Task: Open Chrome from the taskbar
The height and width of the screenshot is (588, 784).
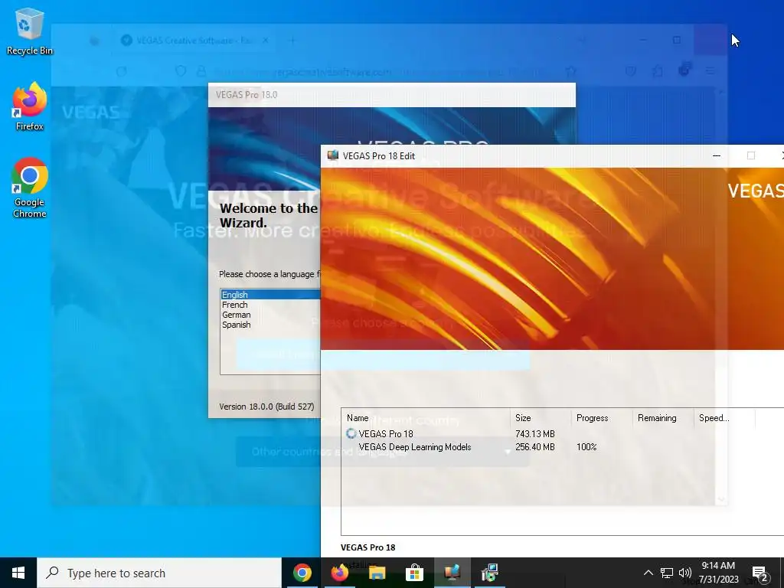Action: (x=302, y=573)
